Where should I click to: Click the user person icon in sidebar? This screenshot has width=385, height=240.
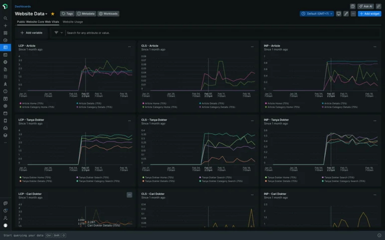(6, 218)
